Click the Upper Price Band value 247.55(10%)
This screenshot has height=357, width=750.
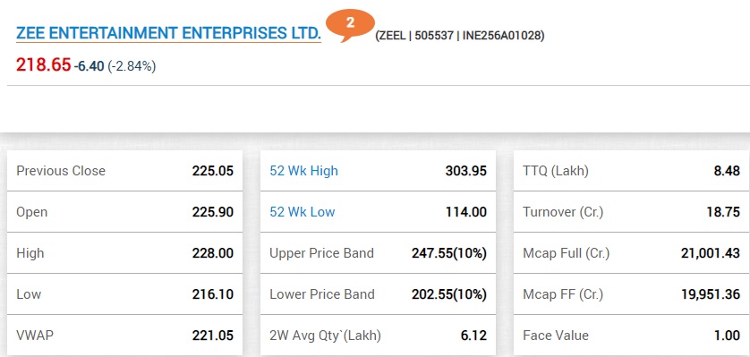click(x=449, y=253)
